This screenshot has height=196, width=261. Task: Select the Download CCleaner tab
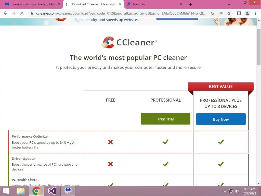pos(93,4)
